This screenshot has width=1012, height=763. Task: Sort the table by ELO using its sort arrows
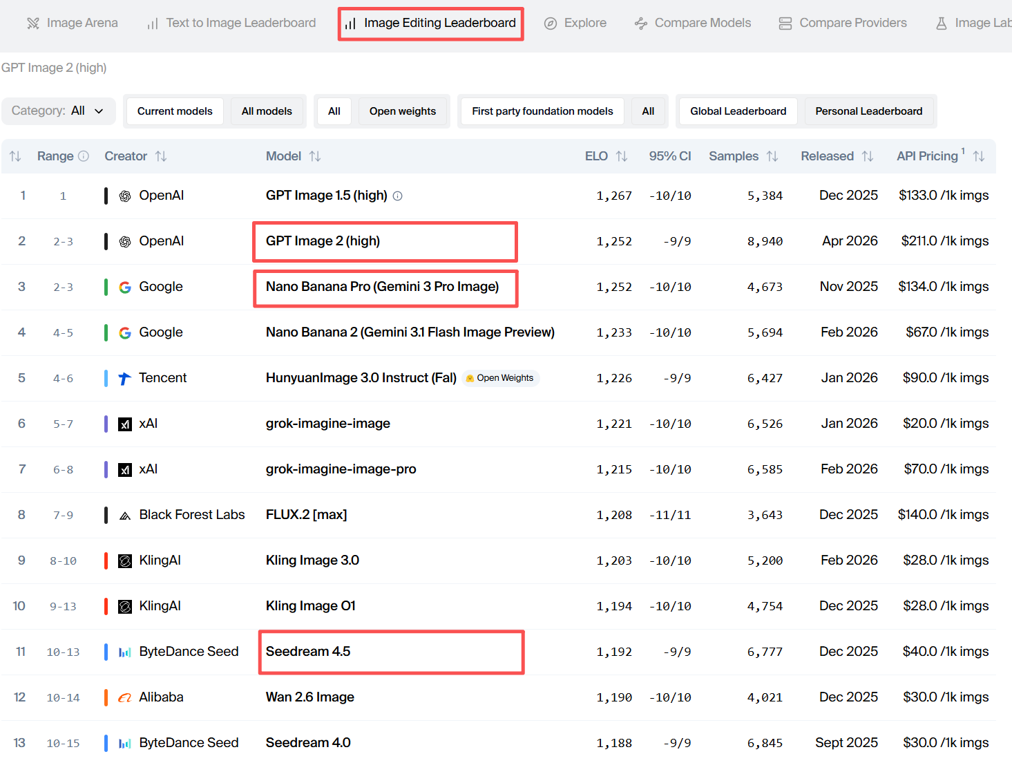point(622,156)
